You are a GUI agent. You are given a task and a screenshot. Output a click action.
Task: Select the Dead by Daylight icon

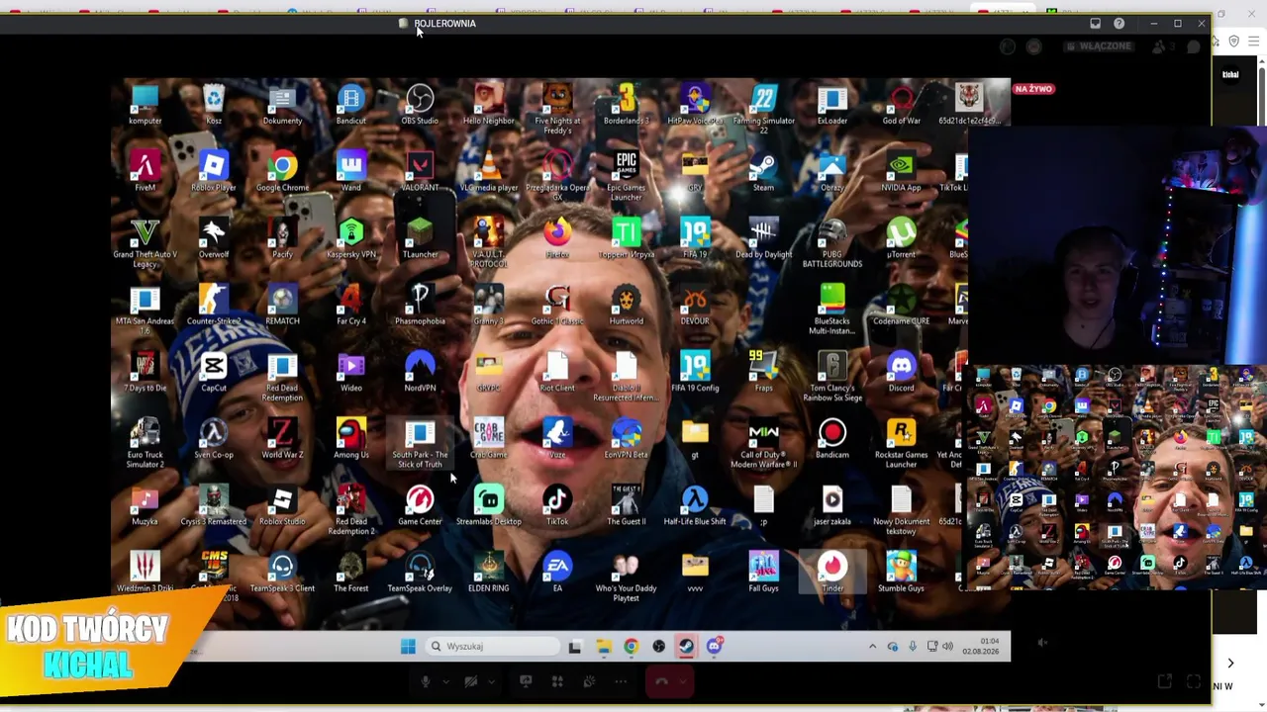click(763, 238)
